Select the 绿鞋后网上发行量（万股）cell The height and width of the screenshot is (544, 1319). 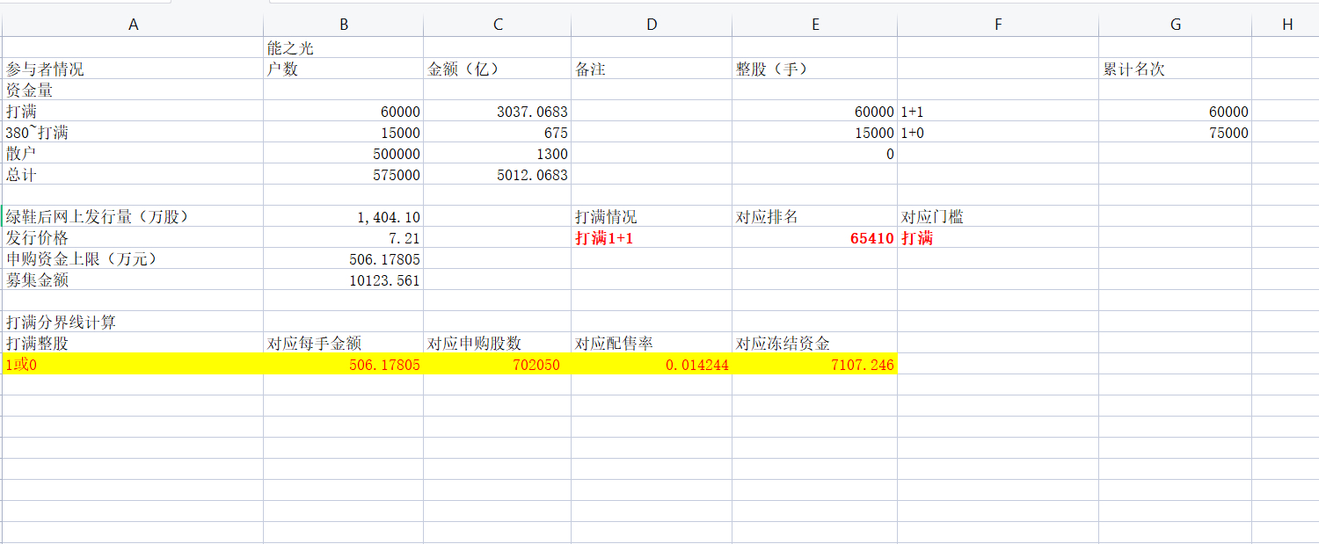click(133, 217)
